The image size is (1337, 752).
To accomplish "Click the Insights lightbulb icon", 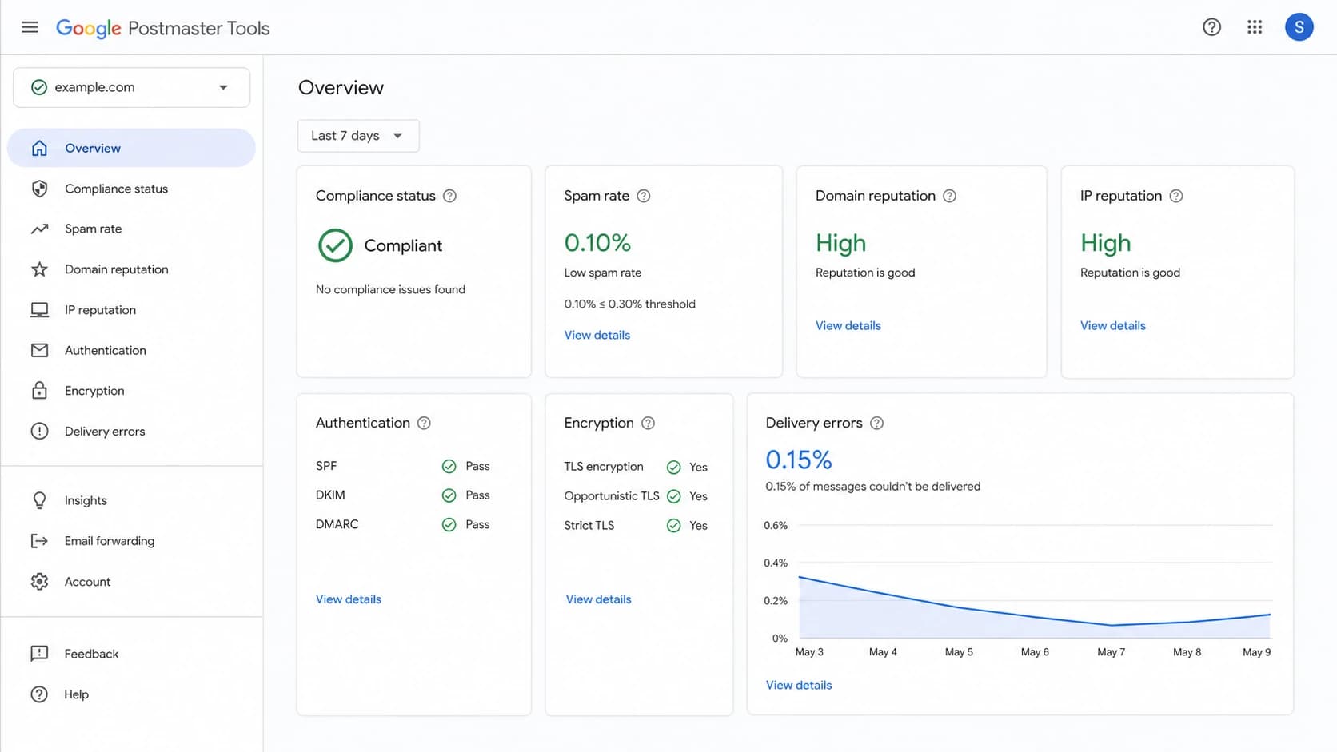I will click(39, 500).
